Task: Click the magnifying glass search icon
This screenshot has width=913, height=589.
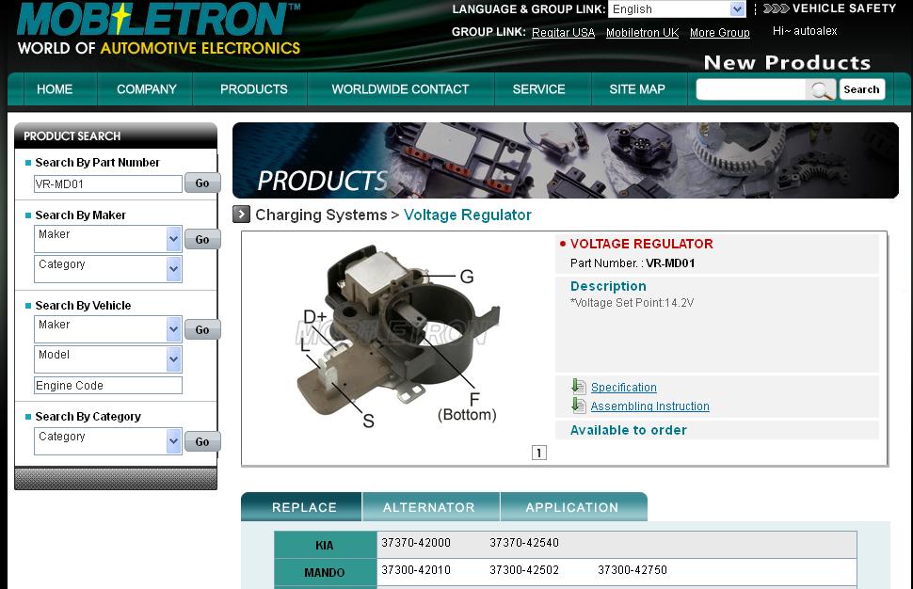Action: (x=821, y=89)
